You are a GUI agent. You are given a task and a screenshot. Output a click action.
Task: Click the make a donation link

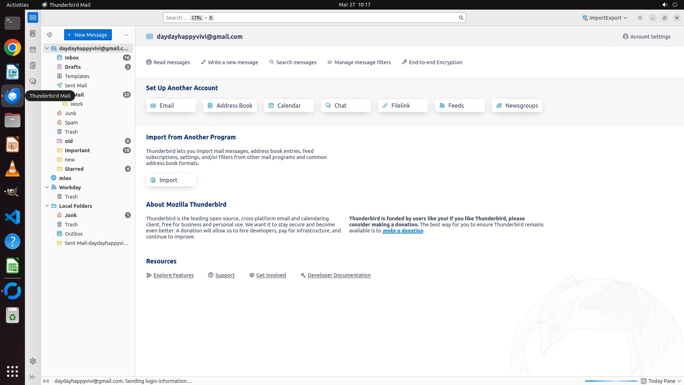pyautogui.click(x=403, y=231)
